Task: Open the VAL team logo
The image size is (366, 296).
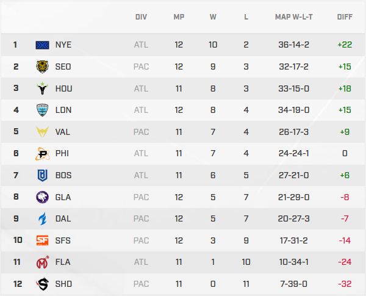Action: tap(43, 132)
